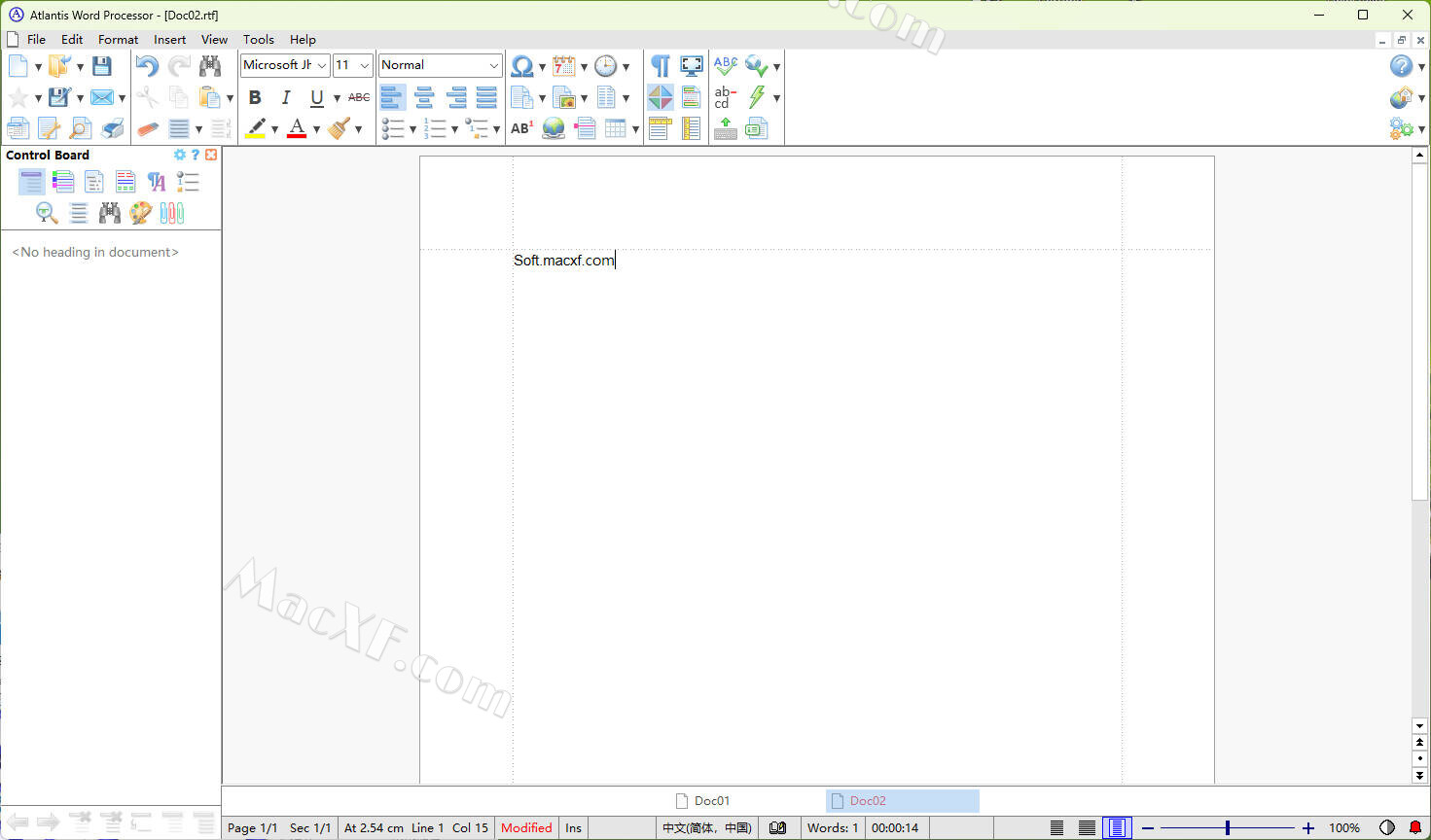Toggle Bold formatting
The height and width of the screenshot is (840, 1431).
pos(255,97)
